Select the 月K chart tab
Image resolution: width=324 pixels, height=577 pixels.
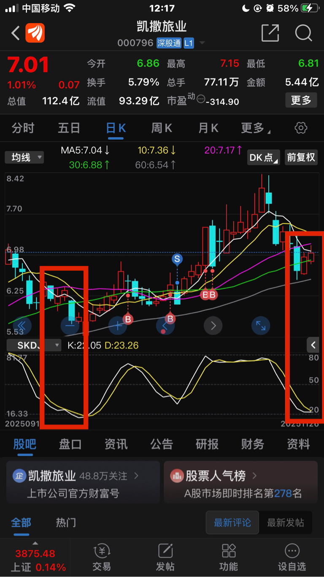[208, 128]
